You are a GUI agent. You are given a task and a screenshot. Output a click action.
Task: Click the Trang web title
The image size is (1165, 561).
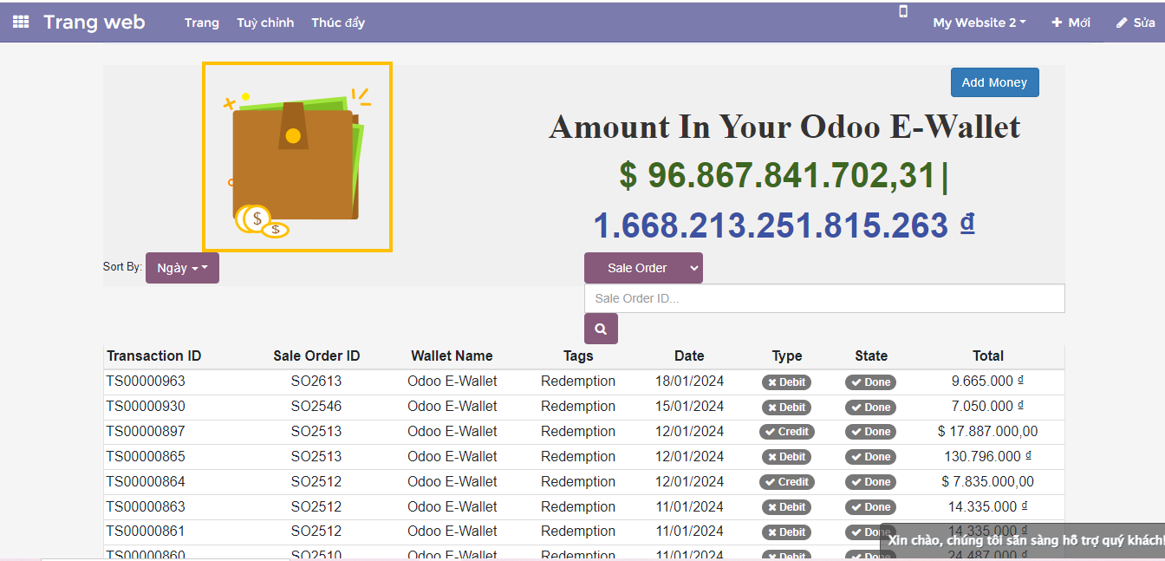(94, 23)
